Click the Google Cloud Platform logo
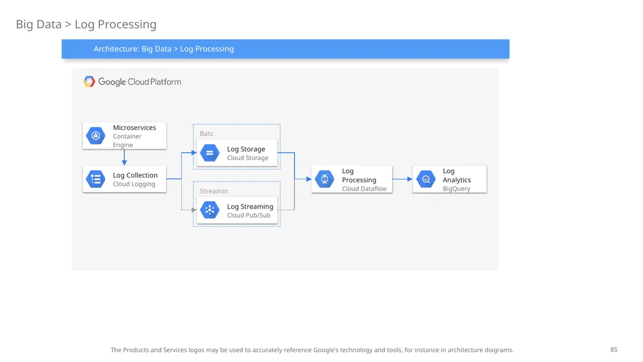The image size is (643, 362). [132, 82]
